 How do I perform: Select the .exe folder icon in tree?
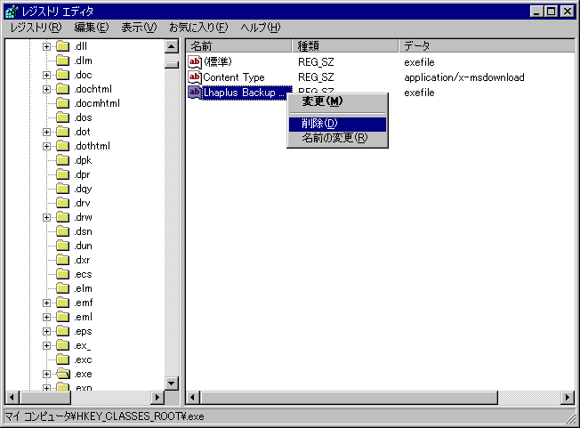click(x=63, y=374)
